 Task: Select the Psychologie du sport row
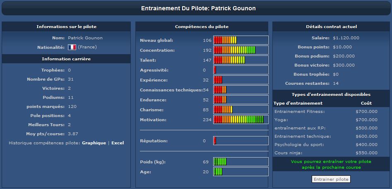click(331, 145)
